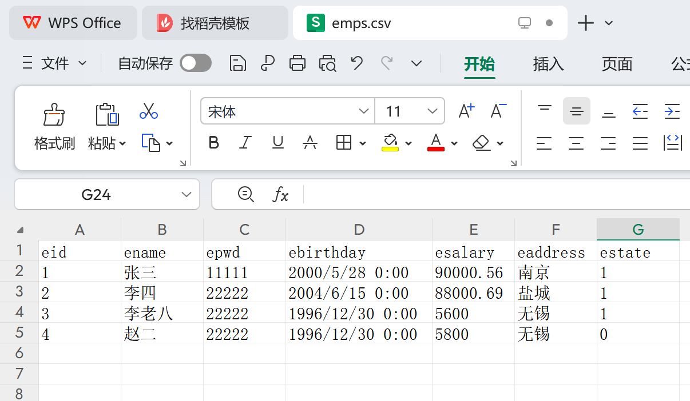
Task: Click the Undo icon
Action: [x=356, y=63]
